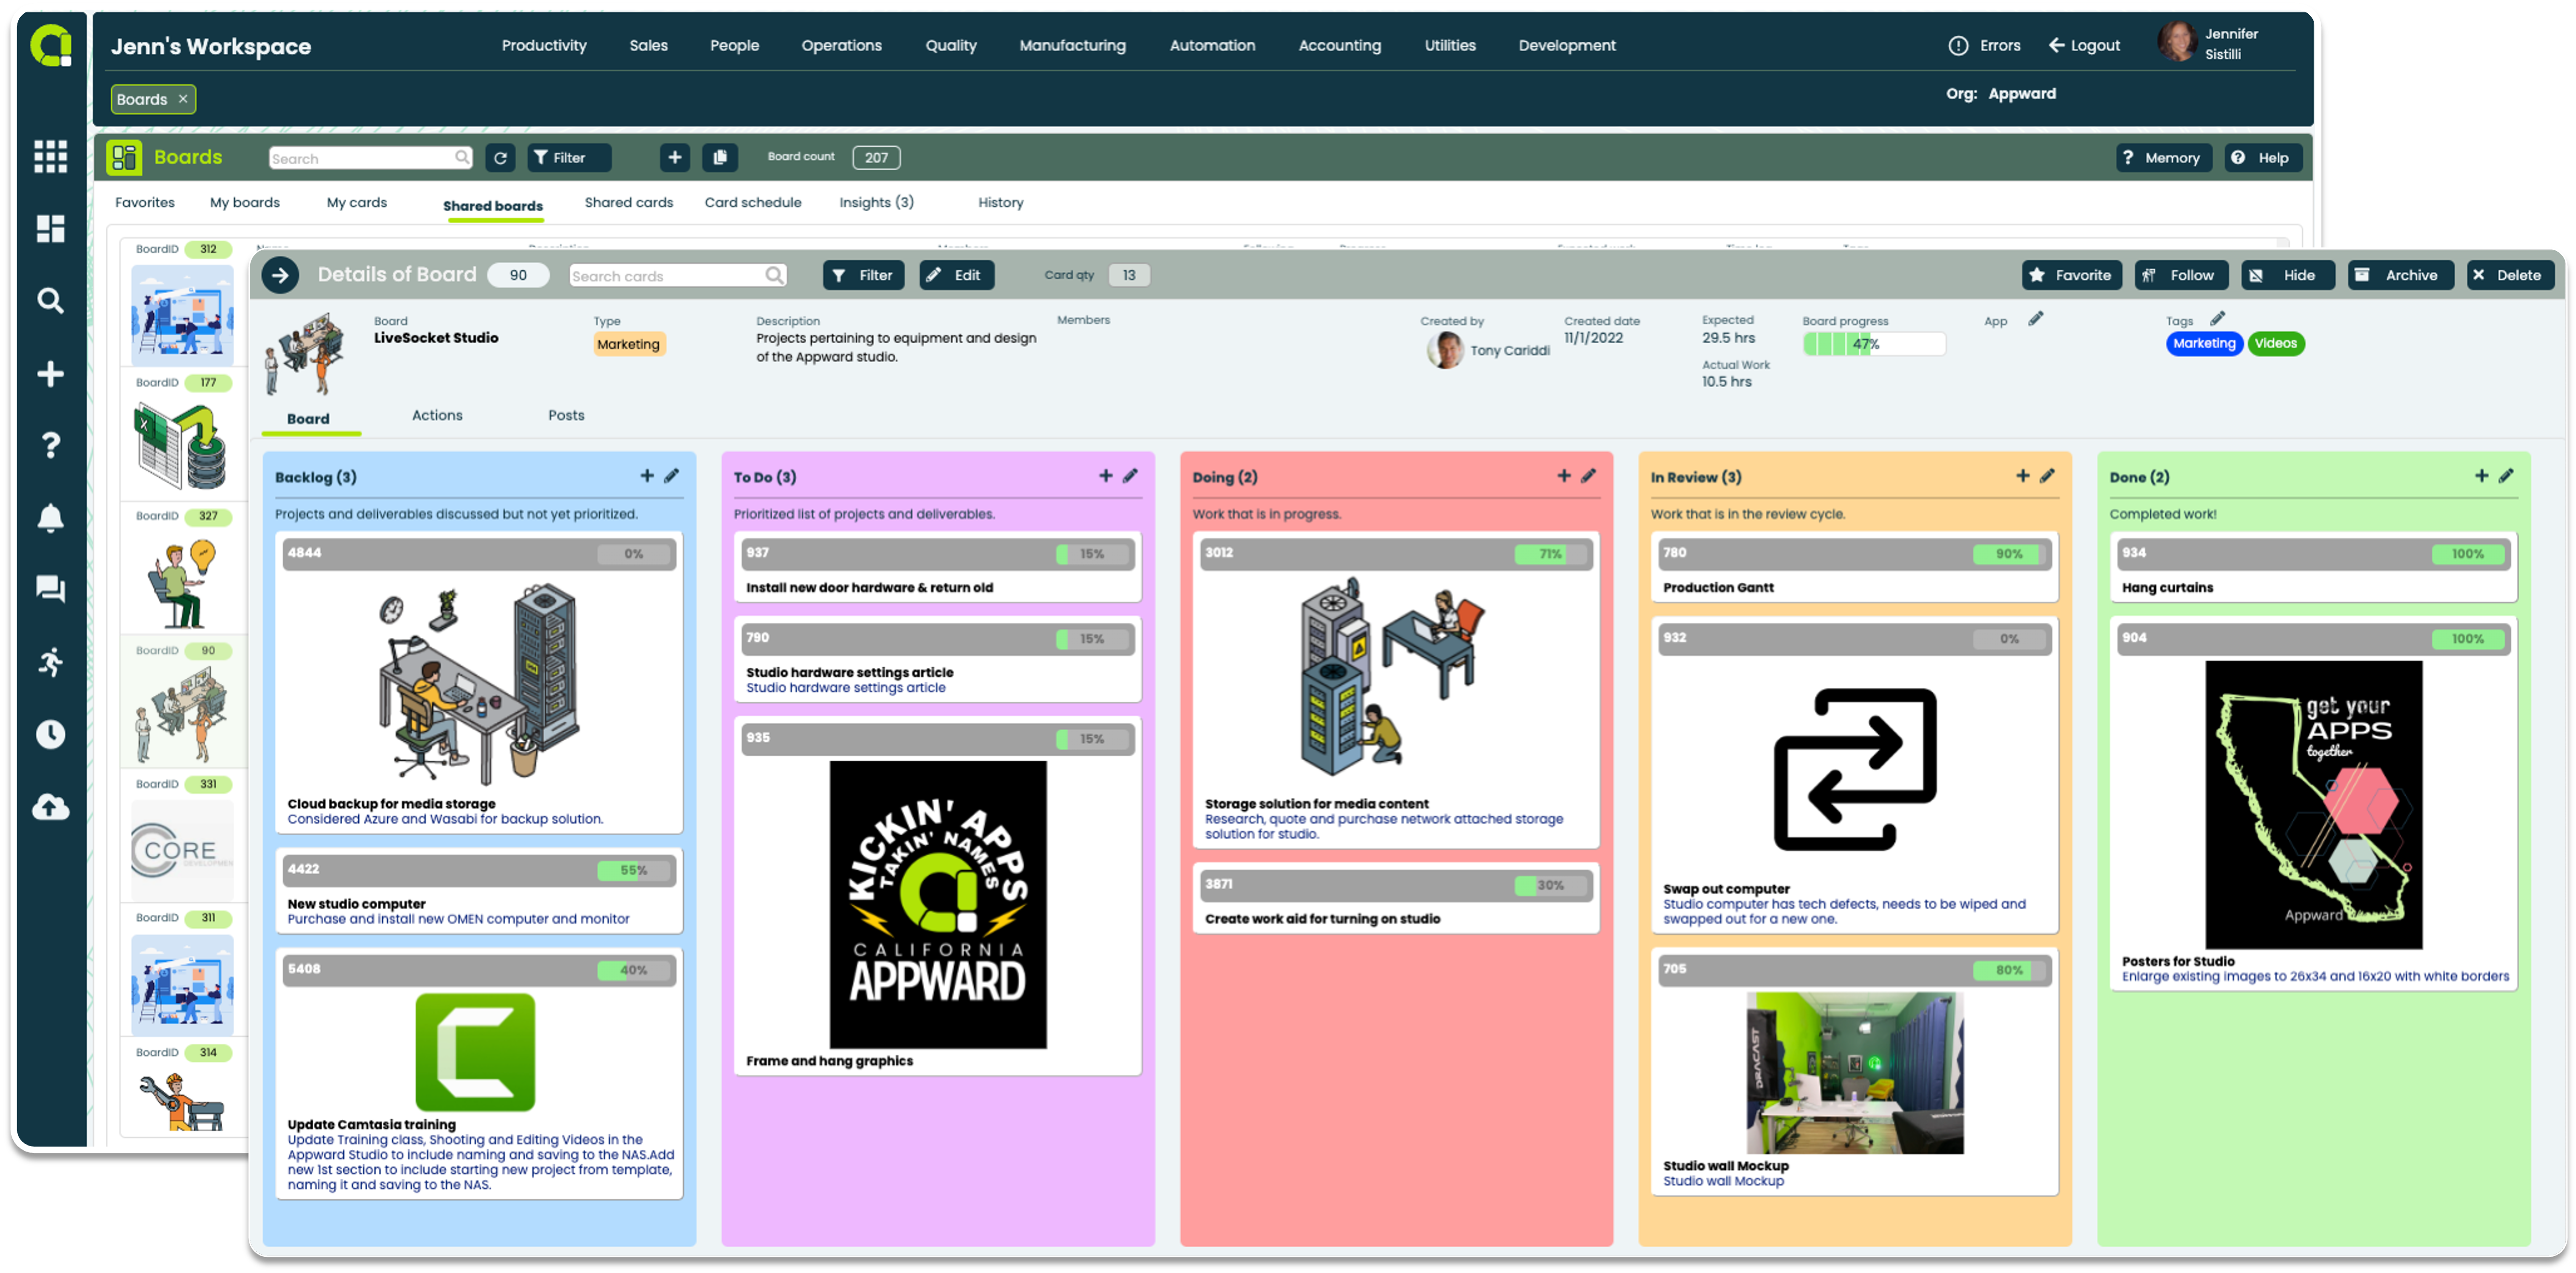The height and width of the screenshot is (1273, 2576).
Task: Edit the board Tags pencil icon
Action: coord(2218,319)
